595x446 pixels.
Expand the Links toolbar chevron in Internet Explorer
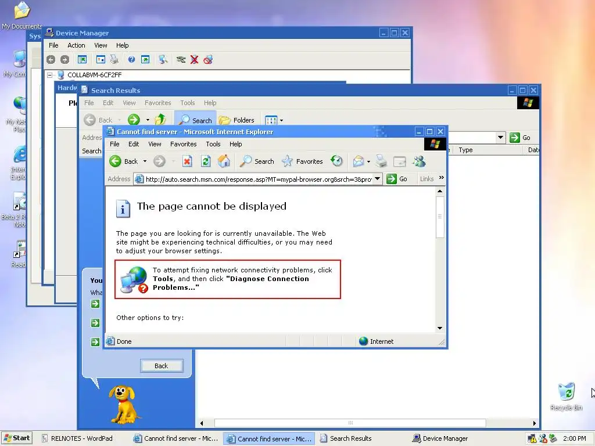coord(442,178)
